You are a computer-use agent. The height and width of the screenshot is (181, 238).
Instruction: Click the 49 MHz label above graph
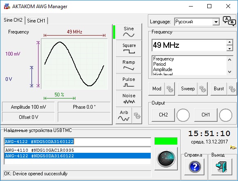click(75, 32)
